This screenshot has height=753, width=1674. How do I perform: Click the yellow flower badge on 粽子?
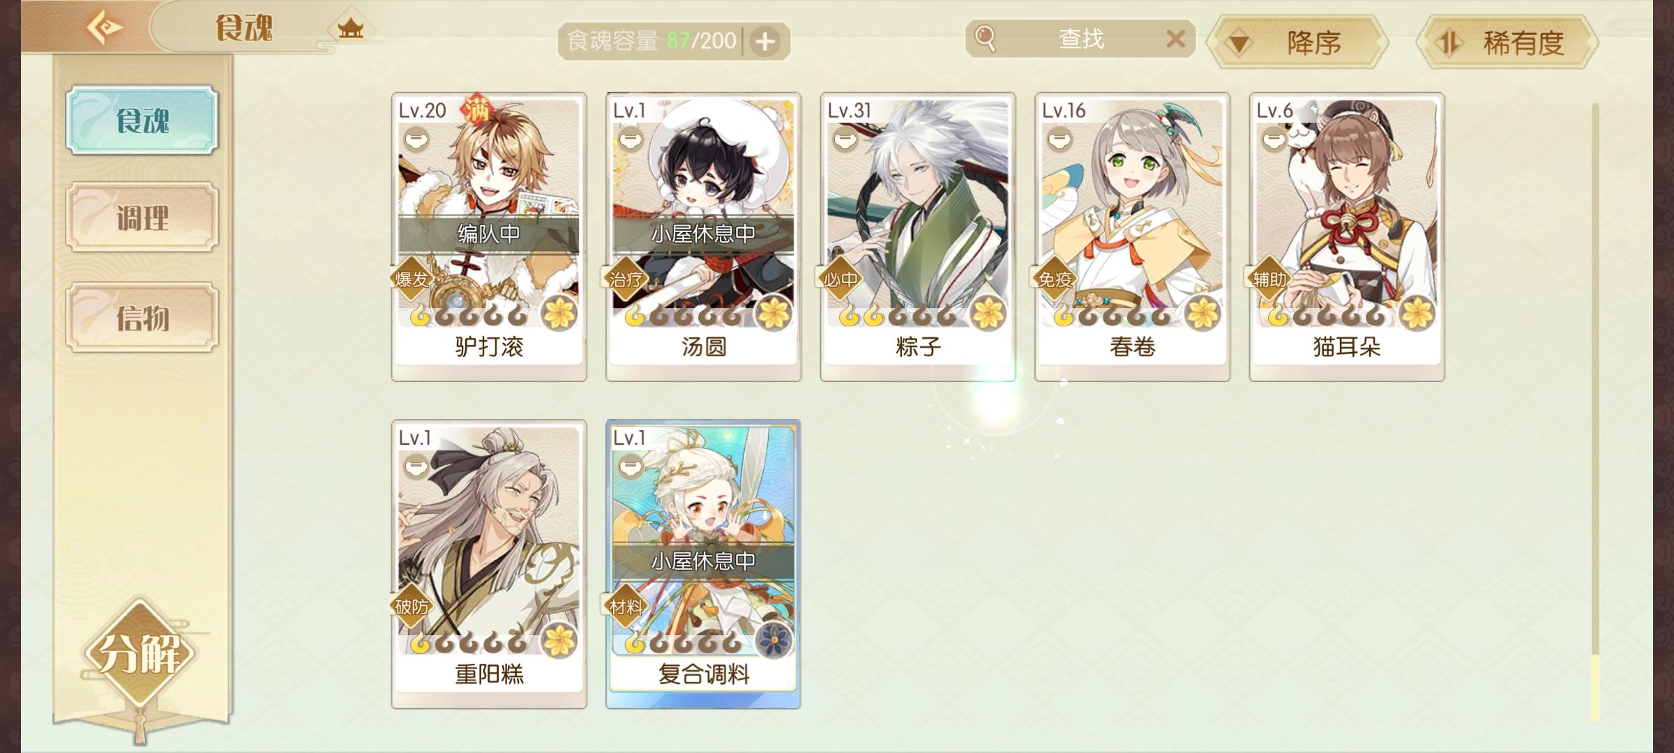click(x=988, y=313)
